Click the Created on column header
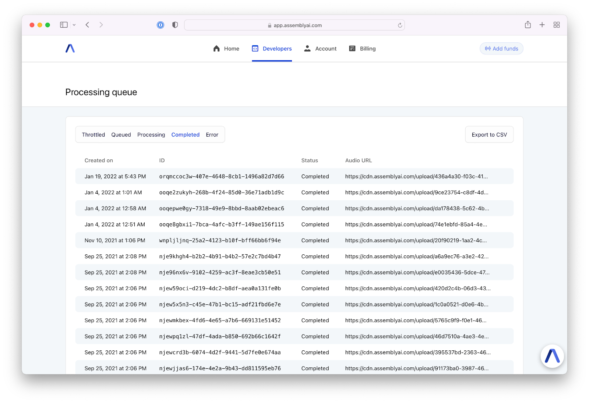Image resolution: width=589 pixels, height=403 pixels. pyautogui.click(x=99, y=160)
